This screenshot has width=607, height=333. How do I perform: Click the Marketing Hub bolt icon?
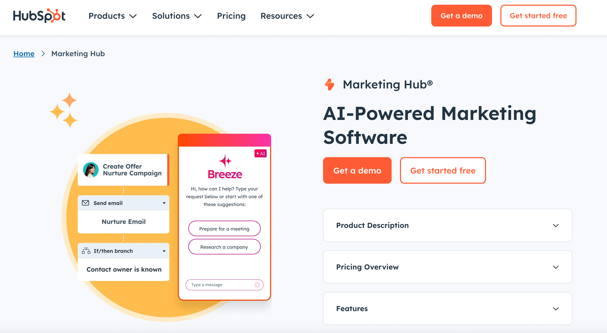[x=330, y=85]
